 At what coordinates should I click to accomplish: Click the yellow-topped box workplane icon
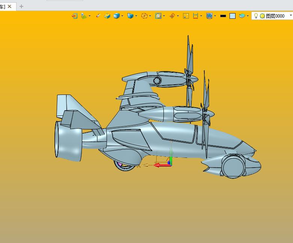pos(107,16)
